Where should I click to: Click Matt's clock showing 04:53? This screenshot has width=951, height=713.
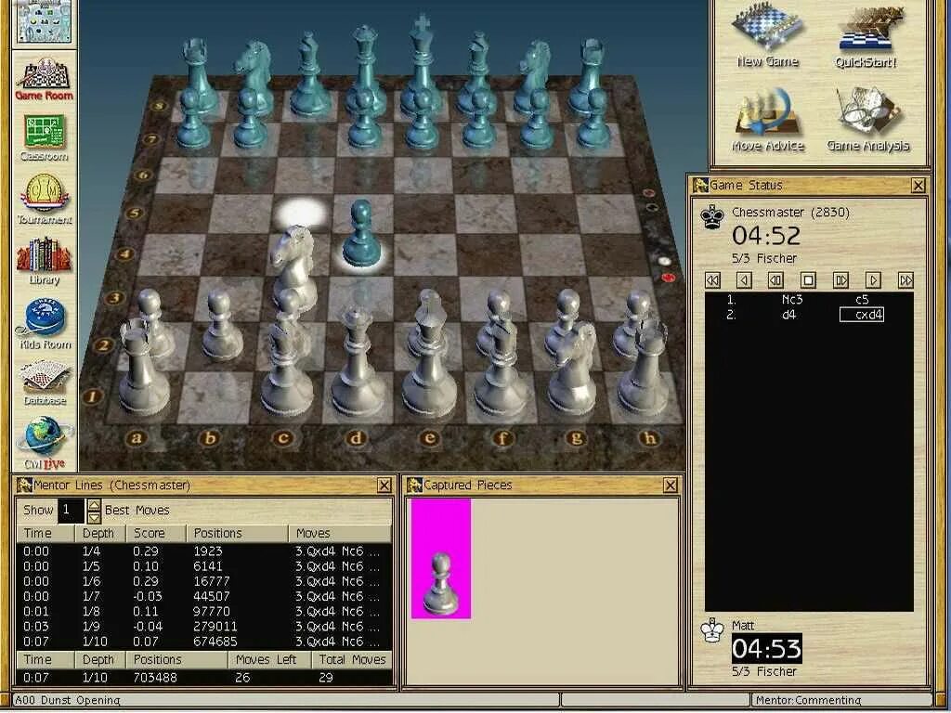pyautogui.click(x=766, y=649)
